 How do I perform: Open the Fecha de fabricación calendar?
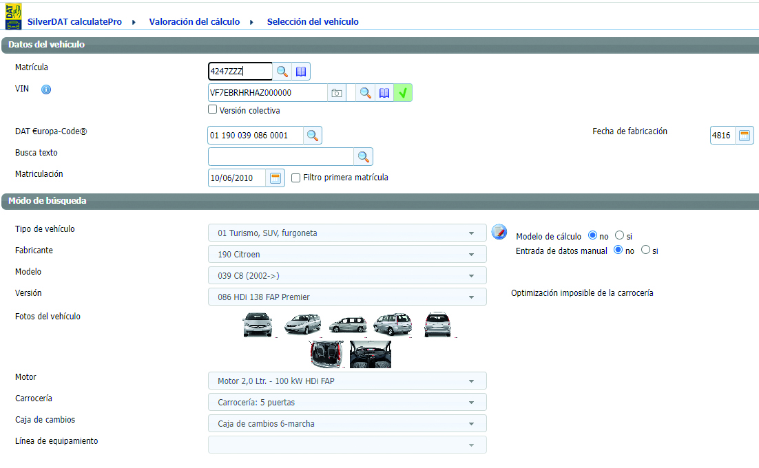tap(745, 136)
